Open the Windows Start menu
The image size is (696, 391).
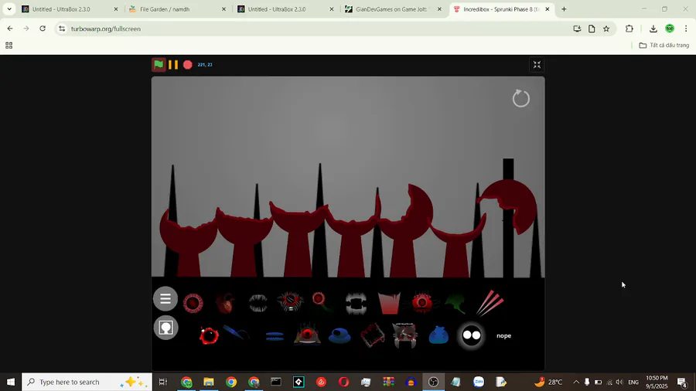[x=11, y=382]
